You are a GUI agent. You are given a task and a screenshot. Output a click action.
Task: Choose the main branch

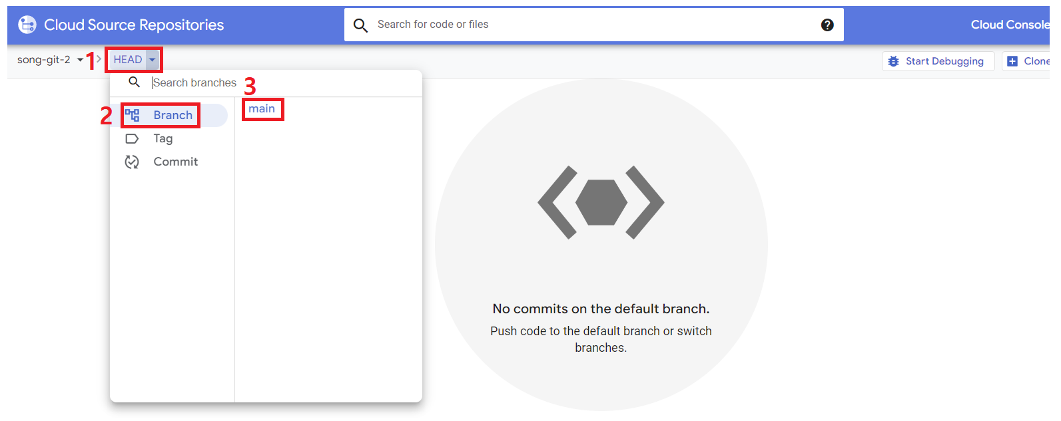(x=262, y=108)
